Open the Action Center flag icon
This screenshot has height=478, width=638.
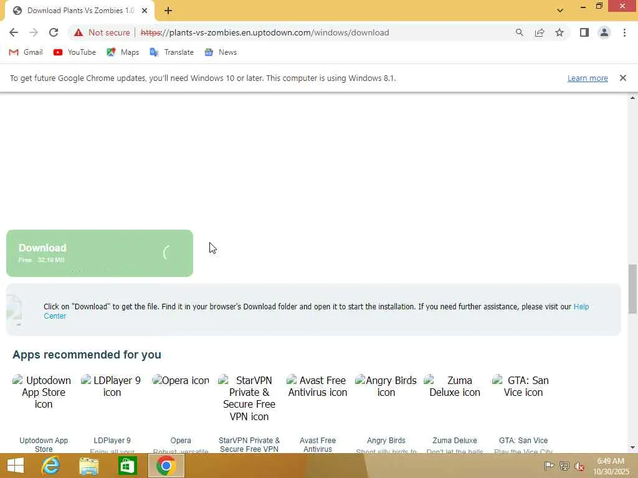549,466
